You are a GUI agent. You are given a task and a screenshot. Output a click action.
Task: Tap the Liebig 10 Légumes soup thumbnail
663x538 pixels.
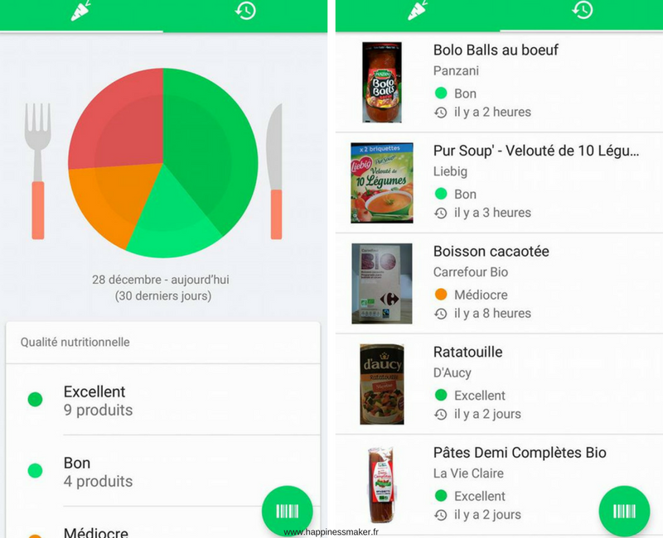coord(382,183)
